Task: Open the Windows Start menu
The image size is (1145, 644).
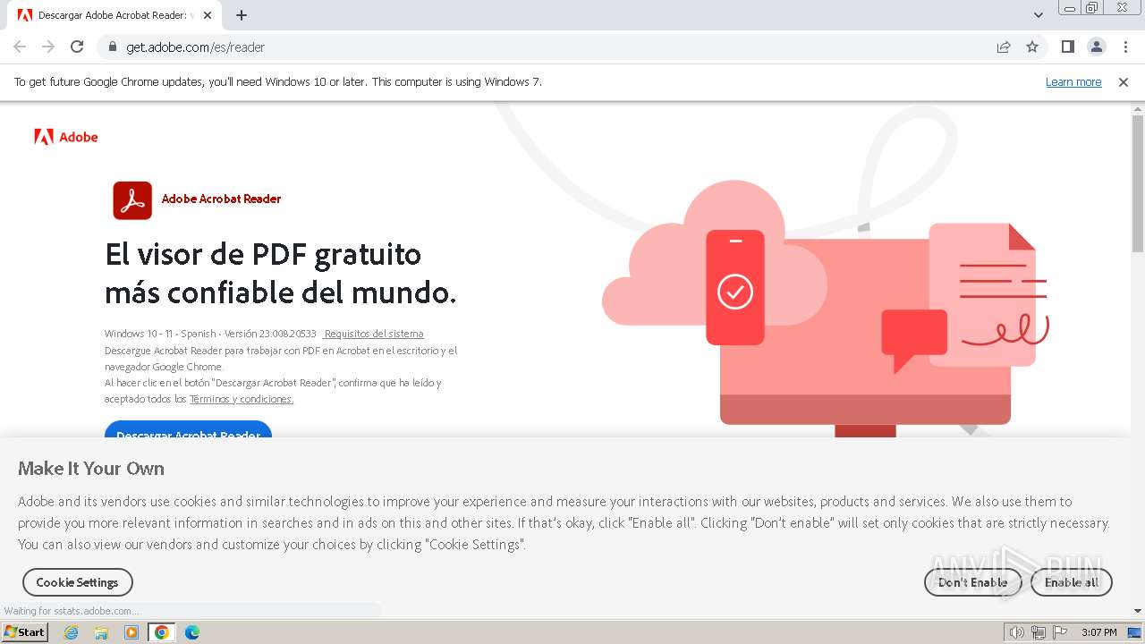Action: coord(25,632)
